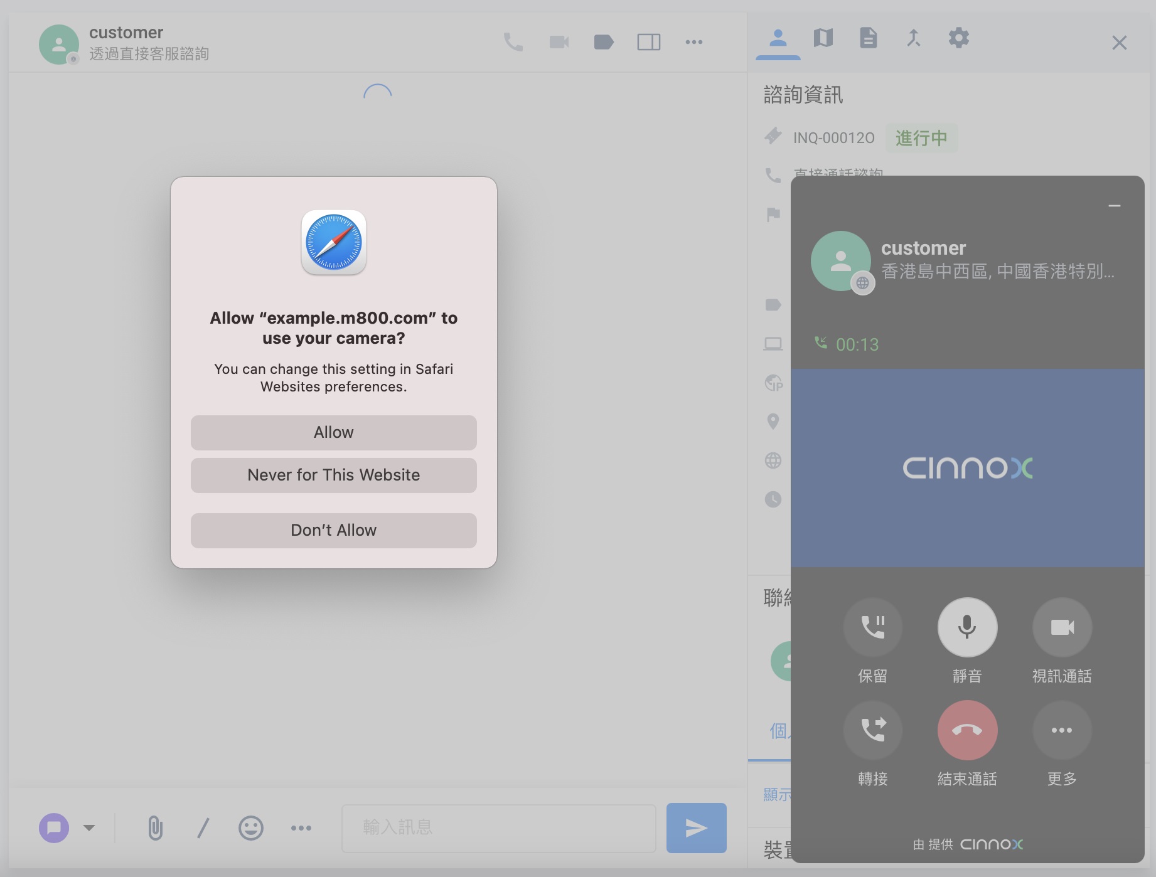Click the call timer 00:13
The width and height of the screenshot is (1156, 877).
(857, 344)
